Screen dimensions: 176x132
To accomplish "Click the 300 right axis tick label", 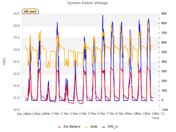I will tap(164, 71).
